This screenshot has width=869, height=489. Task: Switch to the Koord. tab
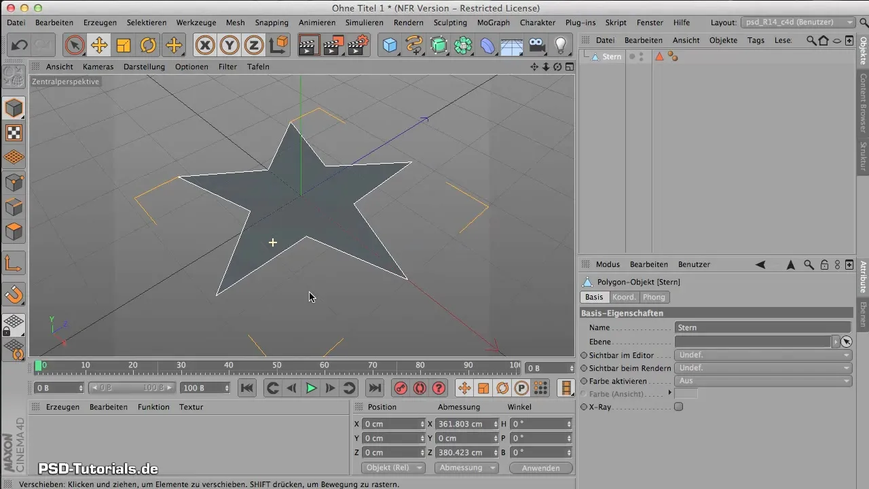click(x=624, y=297)
